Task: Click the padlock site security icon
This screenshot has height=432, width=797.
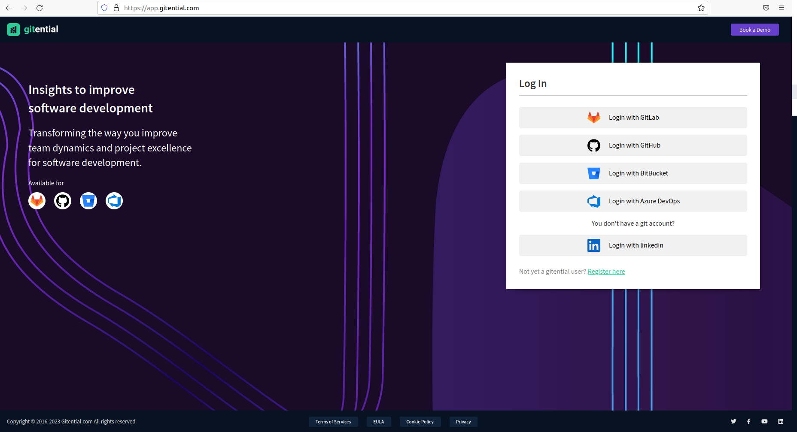Action: click(x=116, y=8)
